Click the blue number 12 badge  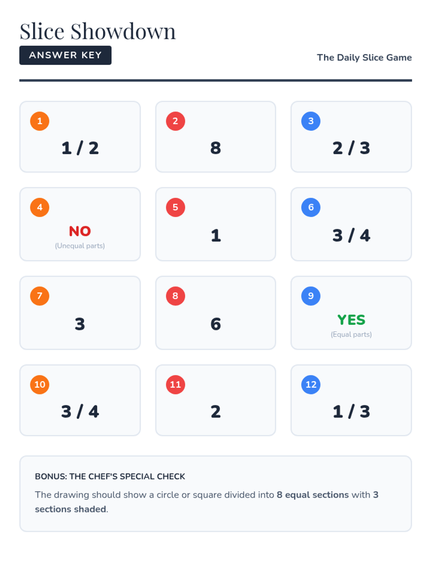[311, 385]
